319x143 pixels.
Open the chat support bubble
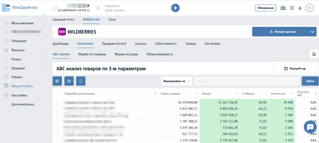tap(310, 127)
